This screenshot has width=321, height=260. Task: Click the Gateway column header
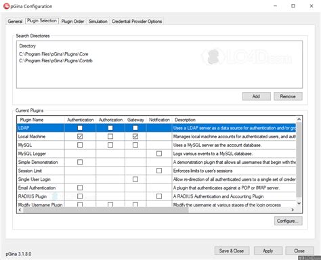coord(135,120)
